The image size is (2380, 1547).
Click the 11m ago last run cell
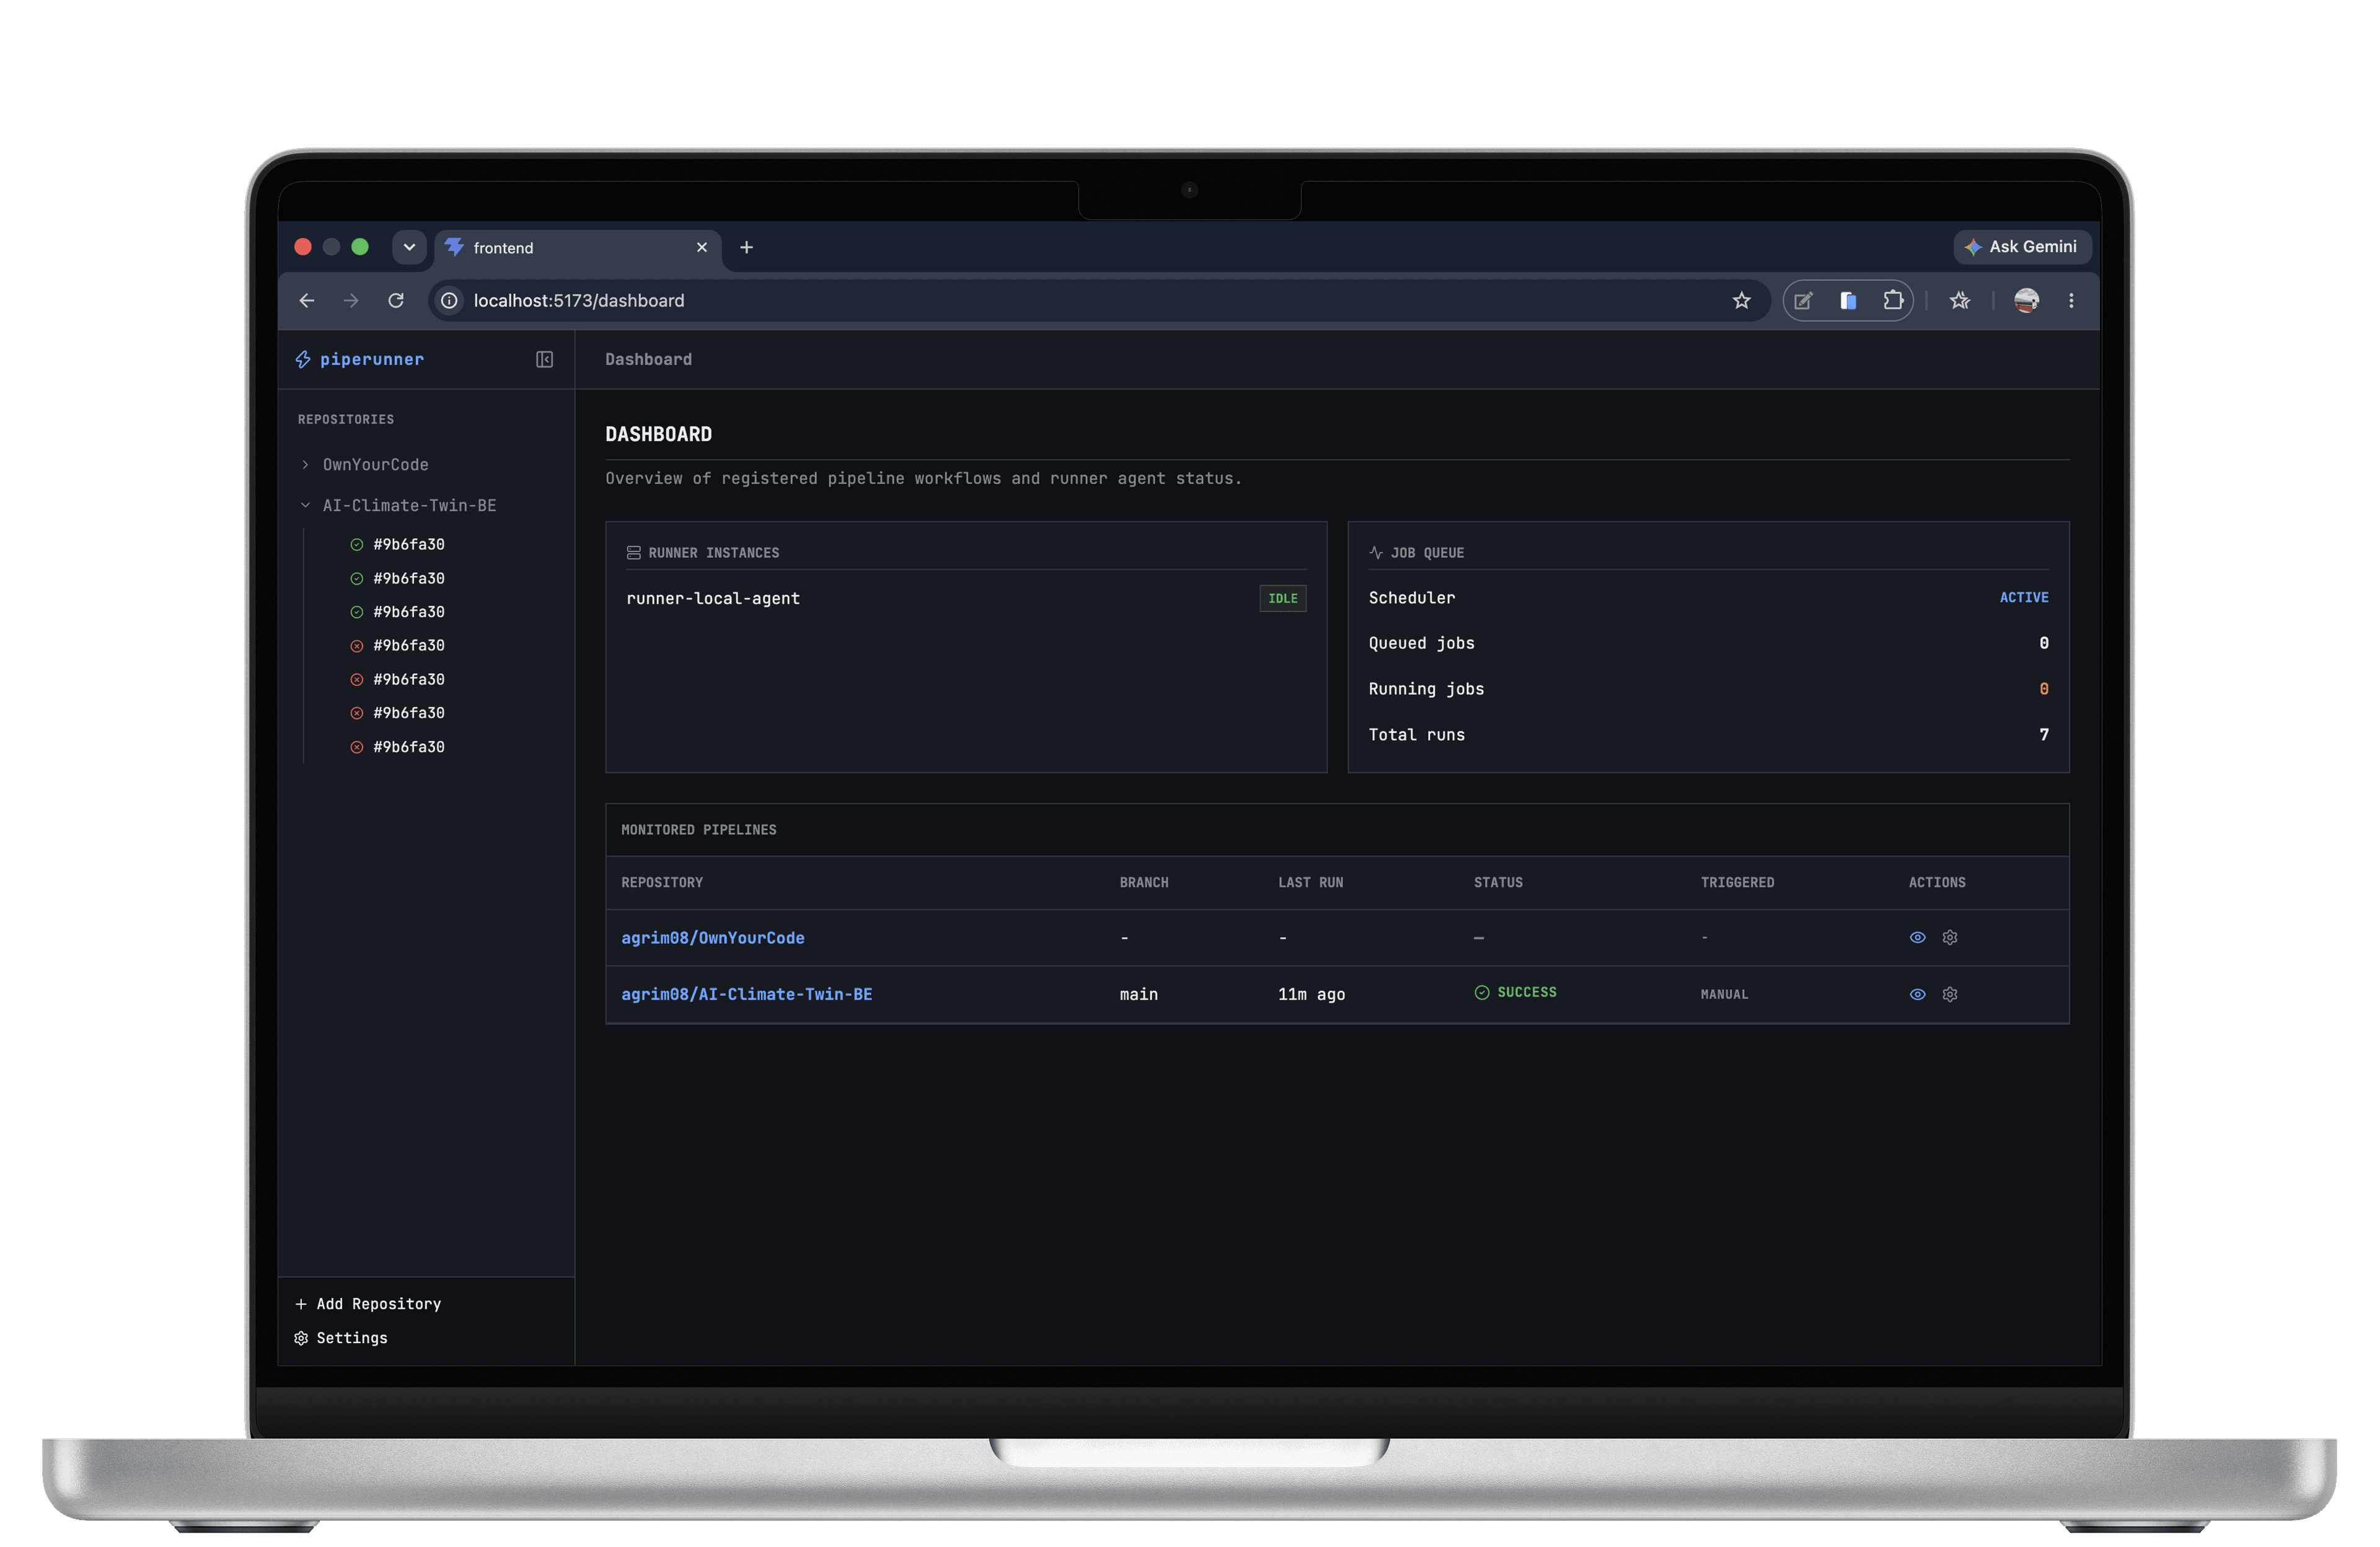[x=1311, y=994]
